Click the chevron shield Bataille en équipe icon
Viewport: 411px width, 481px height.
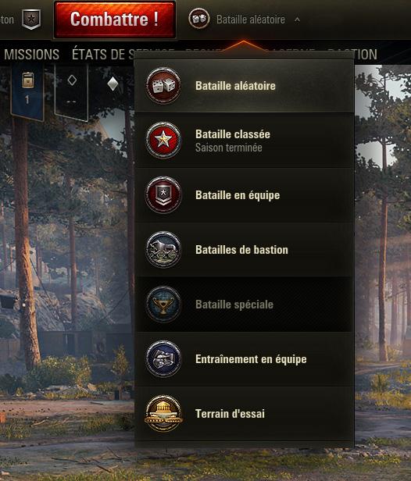163,194
